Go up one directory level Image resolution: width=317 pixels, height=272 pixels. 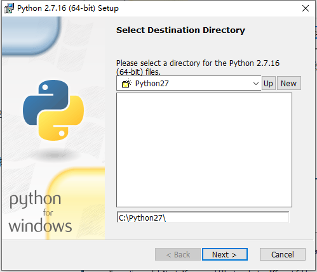(269, 83)
